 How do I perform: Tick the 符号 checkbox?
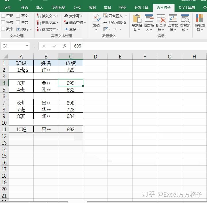[x=3, y=22]
